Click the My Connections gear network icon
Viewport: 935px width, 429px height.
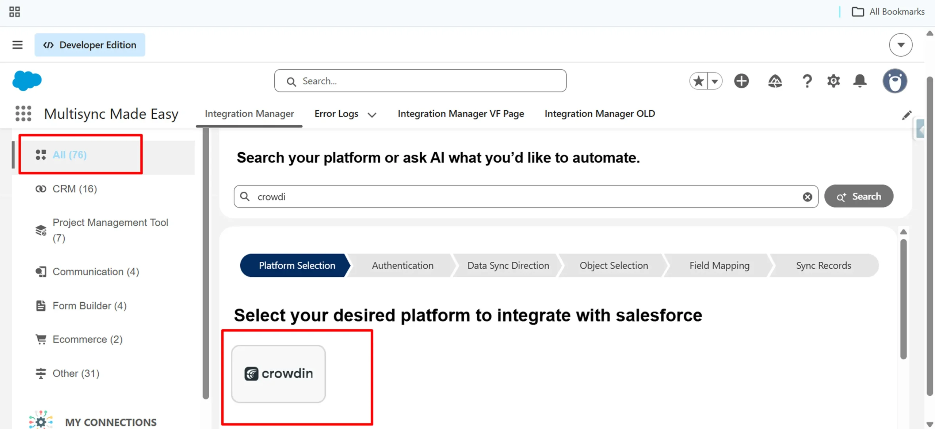pyautogui.click(x=41, y=420)
